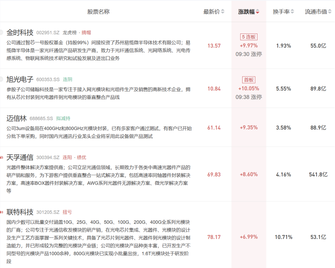Click the 涨跌幅 sort arrow icon
335x268 pixels.
[258, 12]
